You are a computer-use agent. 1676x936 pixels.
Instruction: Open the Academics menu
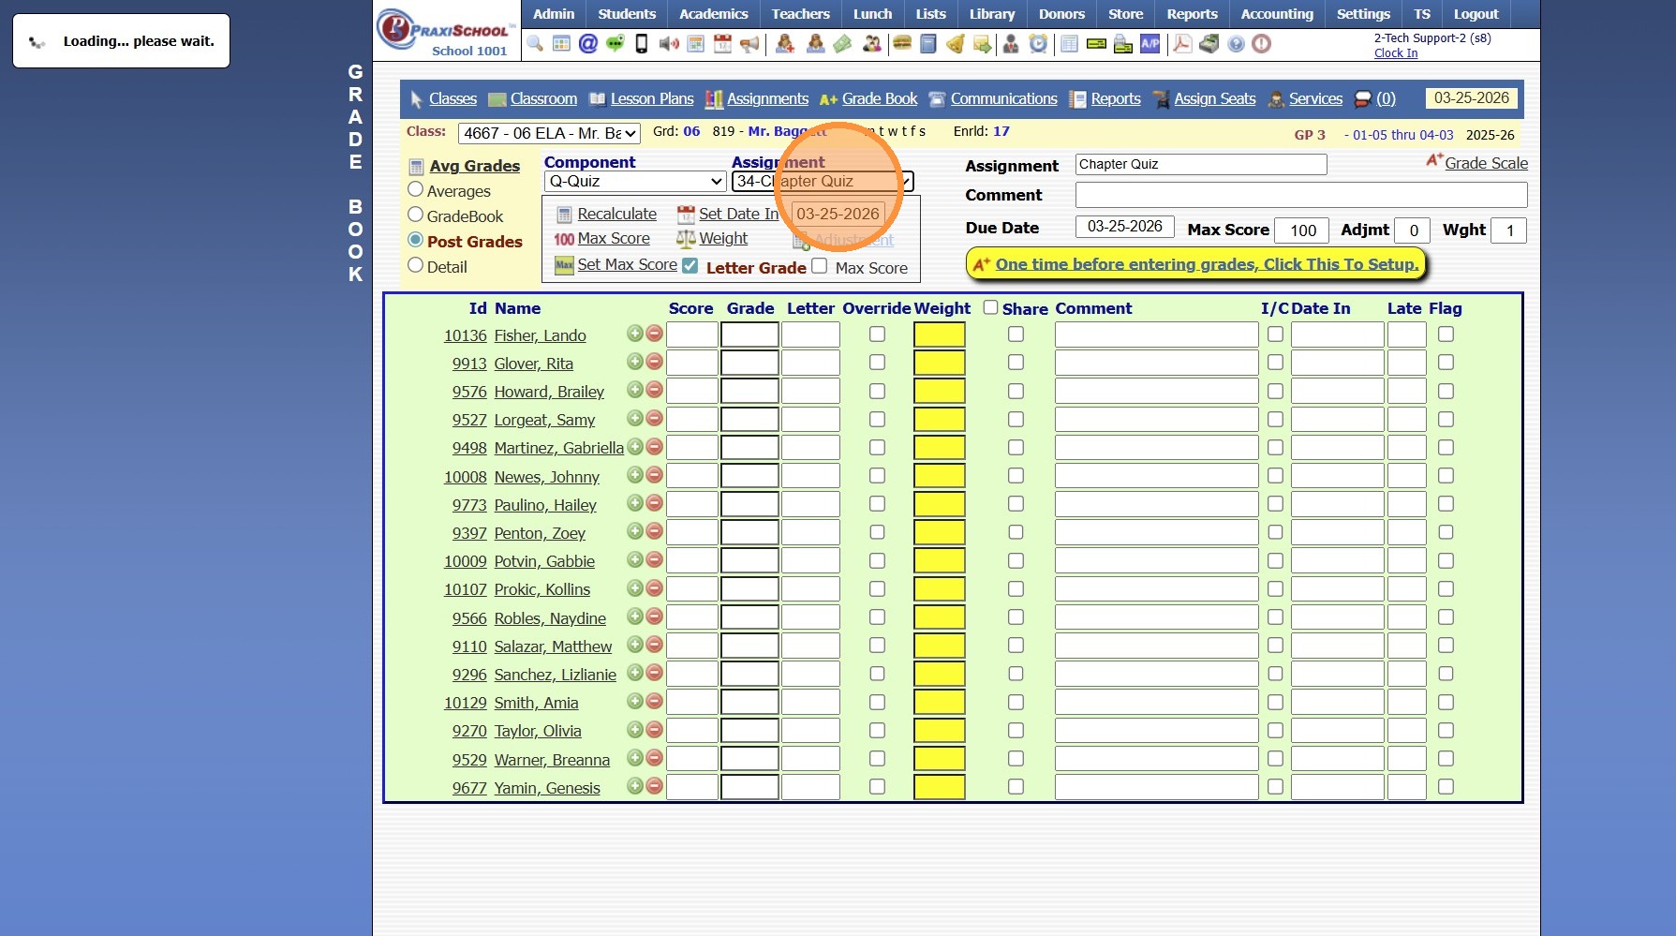(713, 14)
